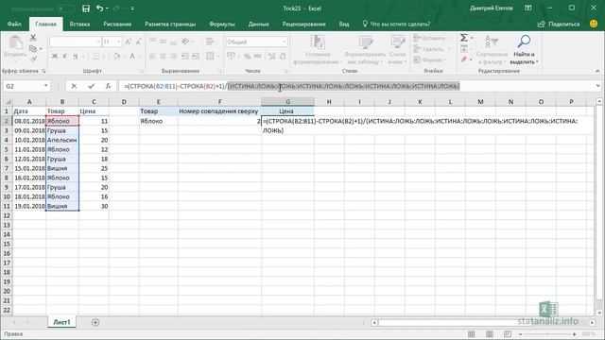Click the percent style icon

[248, 57]
